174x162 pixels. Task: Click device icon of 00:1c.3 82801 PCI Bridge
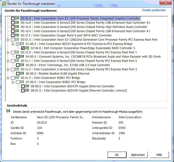(17, 77)
